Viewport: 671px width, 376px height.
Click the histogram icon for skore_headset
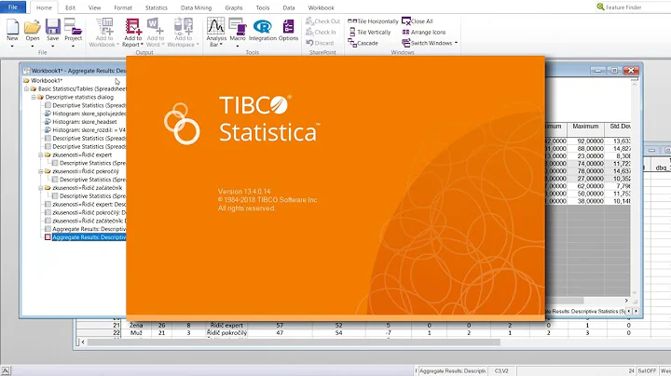click(48, 122)
